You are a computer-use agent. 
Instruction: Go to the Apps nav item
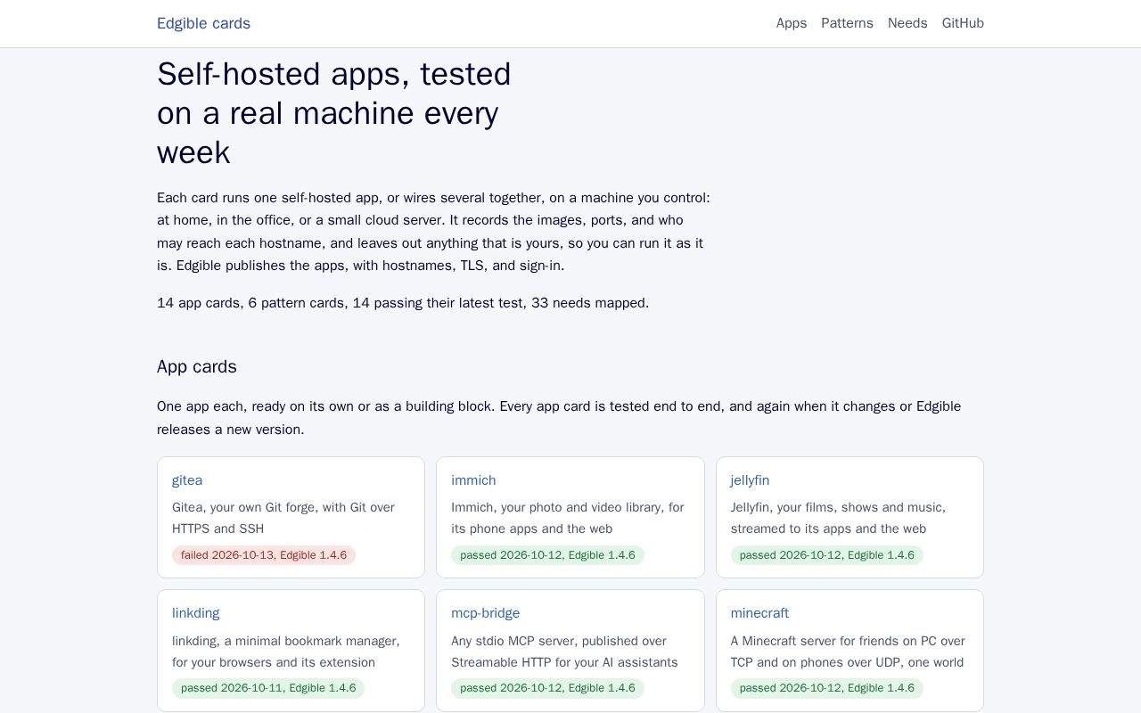point(792,23)
